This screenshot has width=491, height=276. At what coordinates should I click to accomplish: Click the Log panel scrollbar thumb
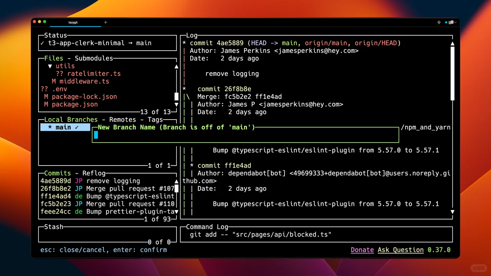tap(453, 74)
